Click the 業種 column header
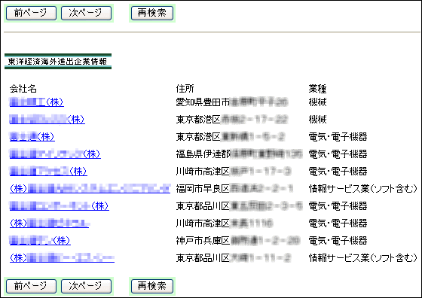422x298 pixels. pos(318,88)
